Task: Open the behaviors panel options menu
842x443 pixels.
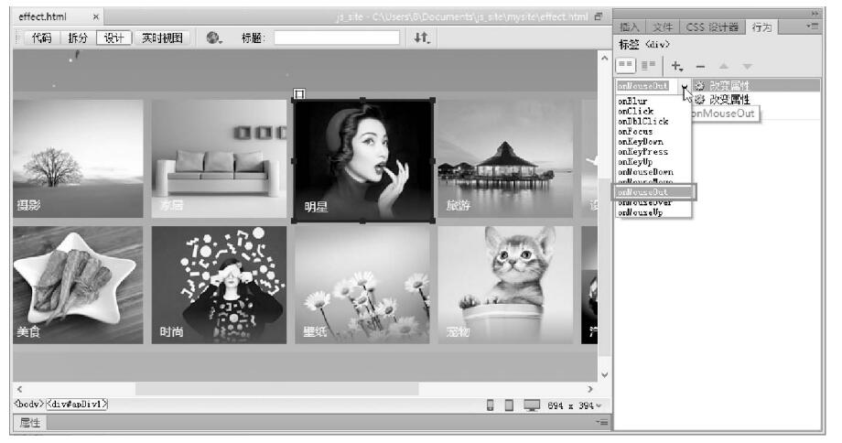Action: (809, 28)
